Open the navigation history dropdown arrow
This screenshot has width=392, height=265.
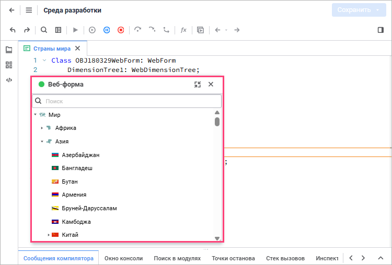226,30
